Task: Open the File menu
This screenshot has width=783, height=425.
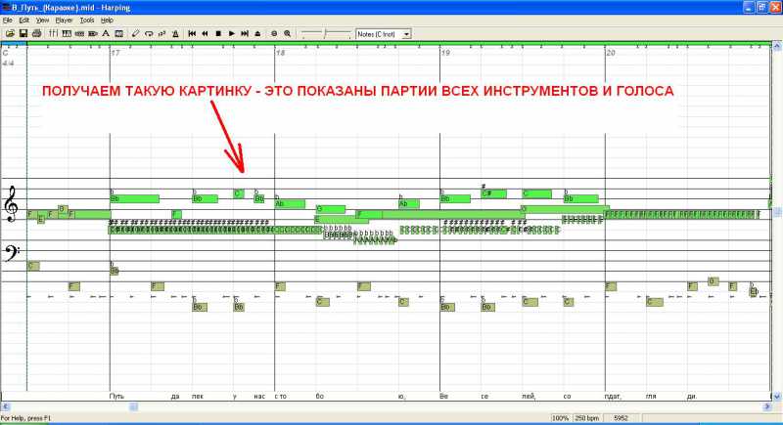Action: (x=8, y=21)
